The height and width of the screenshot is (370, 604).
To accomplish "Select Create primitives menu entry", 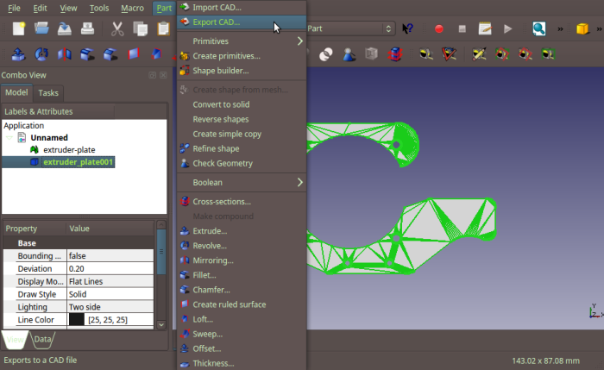I will point(242,56).
